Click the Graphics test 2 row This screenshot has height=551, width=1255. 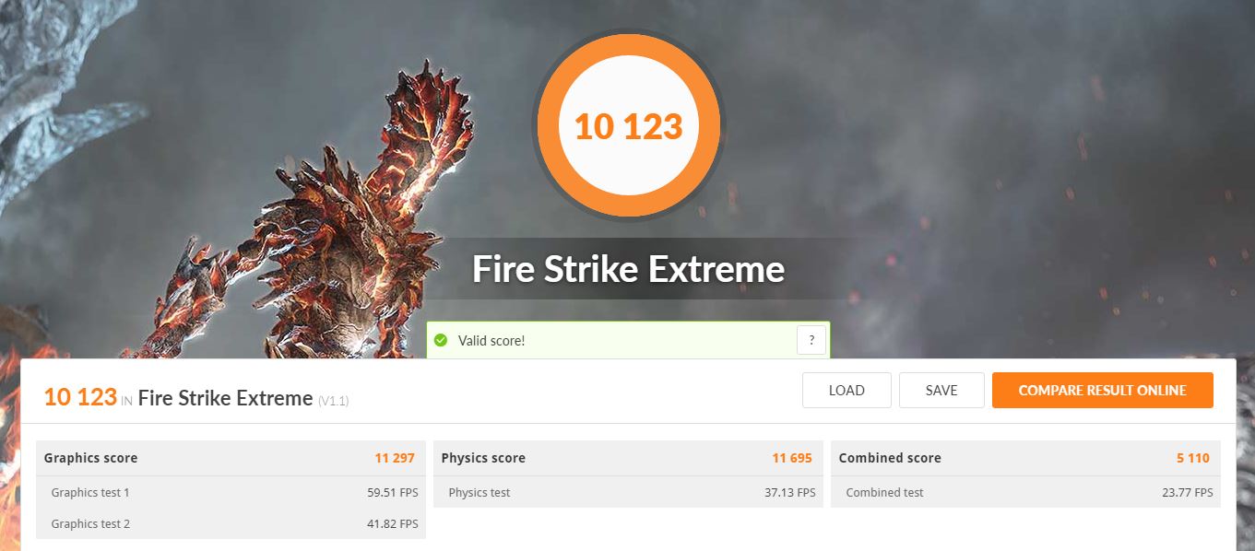pos(231,523)
